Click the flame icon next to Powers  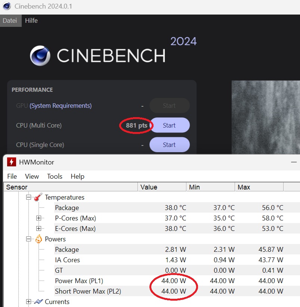(x=38, y=239)
